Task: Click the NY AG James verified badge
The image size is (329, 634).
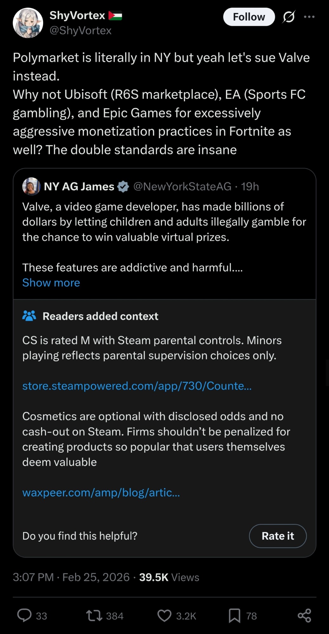Action: click(x=123, y=187)
